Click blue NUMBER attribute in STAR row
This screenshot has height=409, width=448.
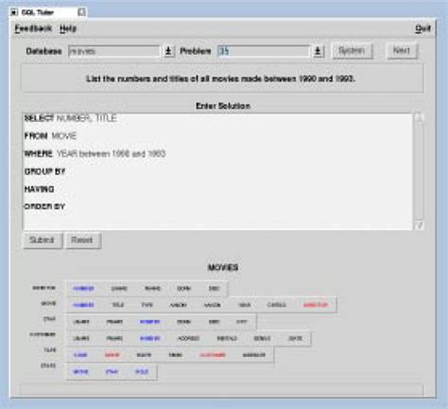click(x=150, y=322)
